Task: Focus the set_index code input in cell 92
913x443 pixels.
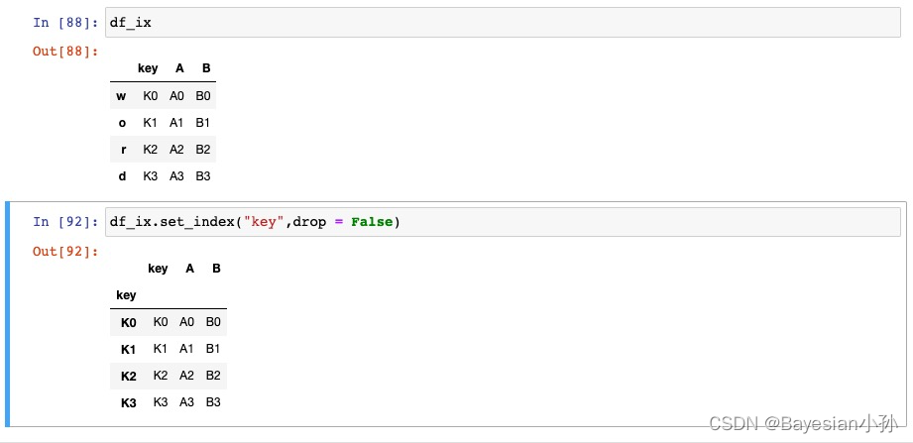Action: click(503, 222)
